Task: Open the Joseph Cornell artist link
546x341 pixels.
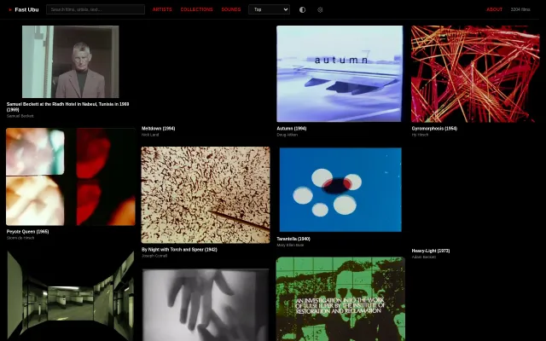Action: (154, 256)
